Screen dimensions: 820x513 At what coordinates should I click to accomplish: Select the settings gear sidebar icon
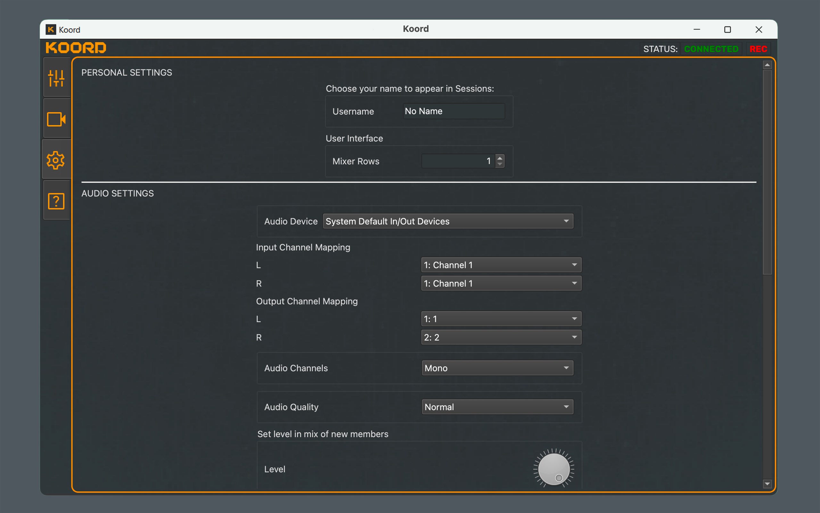coord(56,160)
